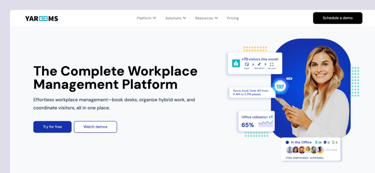The width and height of the screenshot is (375, 173).
Task: Click the house icon next to 12
Action: [x=324, y=142]
